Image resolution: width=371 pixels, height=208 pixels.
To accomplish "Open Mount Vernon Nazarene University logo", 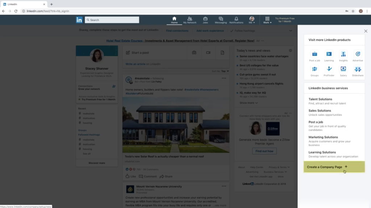I will coord(130,189).
